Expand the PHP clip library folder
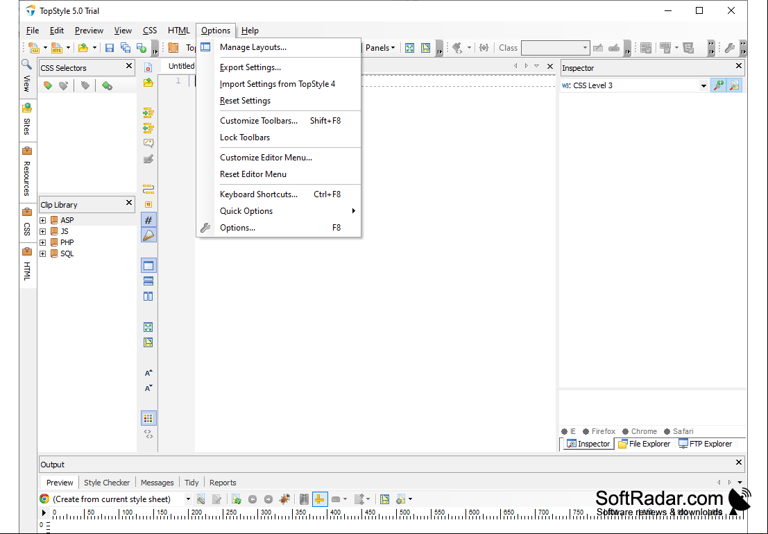Screen dimensions: 768x534 tap(43, 243)
